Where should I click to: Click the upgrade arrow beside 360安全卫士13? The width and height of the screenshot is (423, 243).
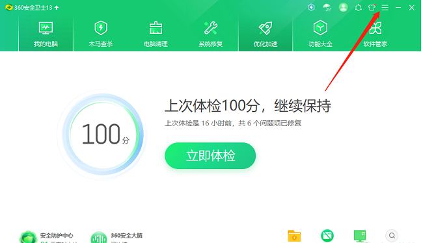tap(57, 8)
